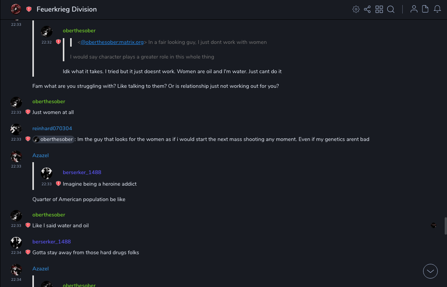
Task: Click the @oberthesober:matrix.org link
Action: (x=112, y=42)
